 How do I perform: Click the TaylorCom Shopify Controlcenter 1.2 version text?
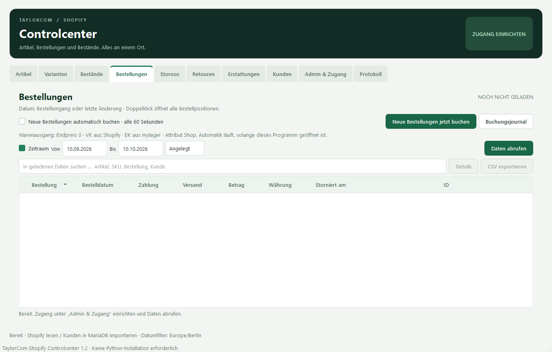coord(90,348)
